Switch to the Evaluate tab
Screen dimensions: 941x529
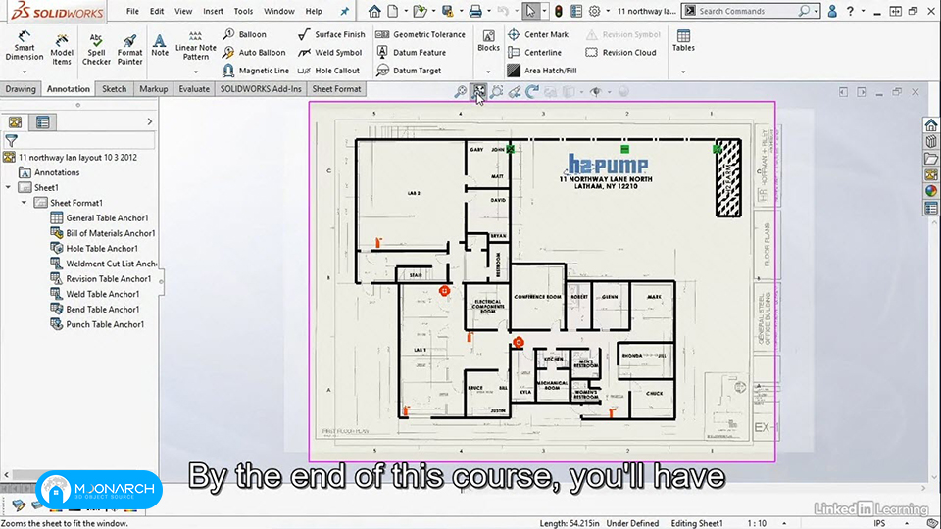[x=194, y=89]
